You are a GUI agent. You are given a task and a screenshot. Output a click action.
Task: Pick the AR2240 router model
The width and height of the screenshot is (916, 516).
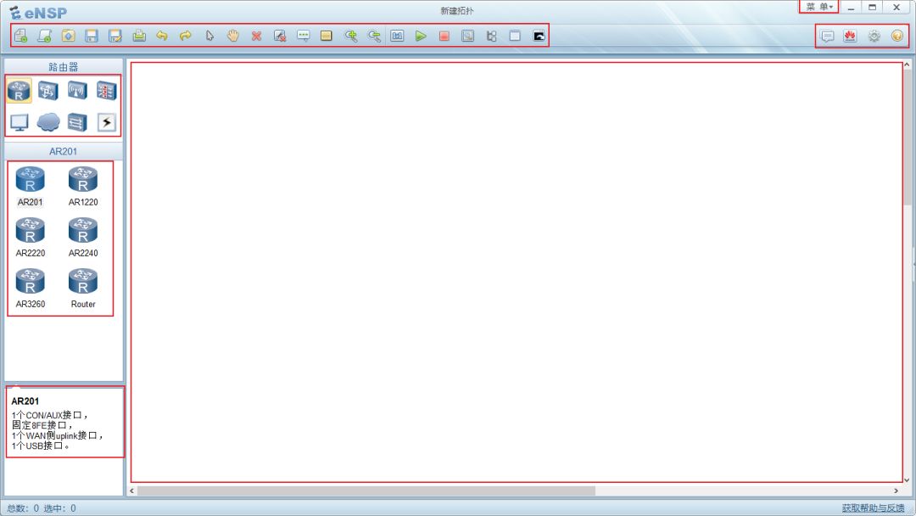(x=83, y=238)
